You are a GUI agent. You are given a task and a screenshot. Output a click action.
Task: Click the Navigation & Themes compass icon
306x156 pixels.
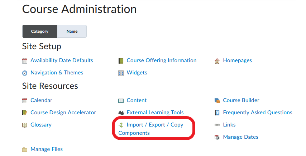[25, 73]
